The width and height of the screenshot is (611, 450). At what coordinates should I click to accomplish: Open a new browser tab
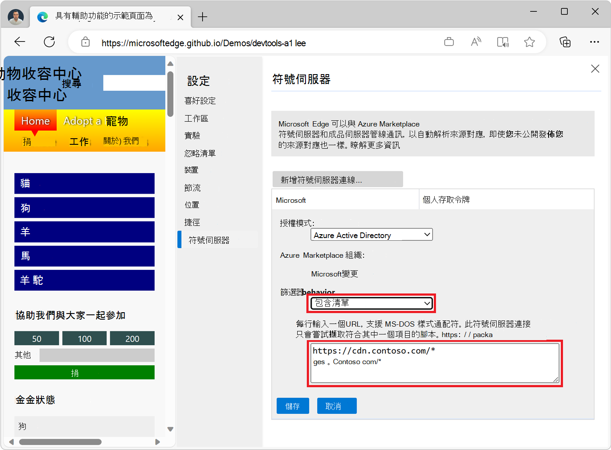click(x=202, y=17)
